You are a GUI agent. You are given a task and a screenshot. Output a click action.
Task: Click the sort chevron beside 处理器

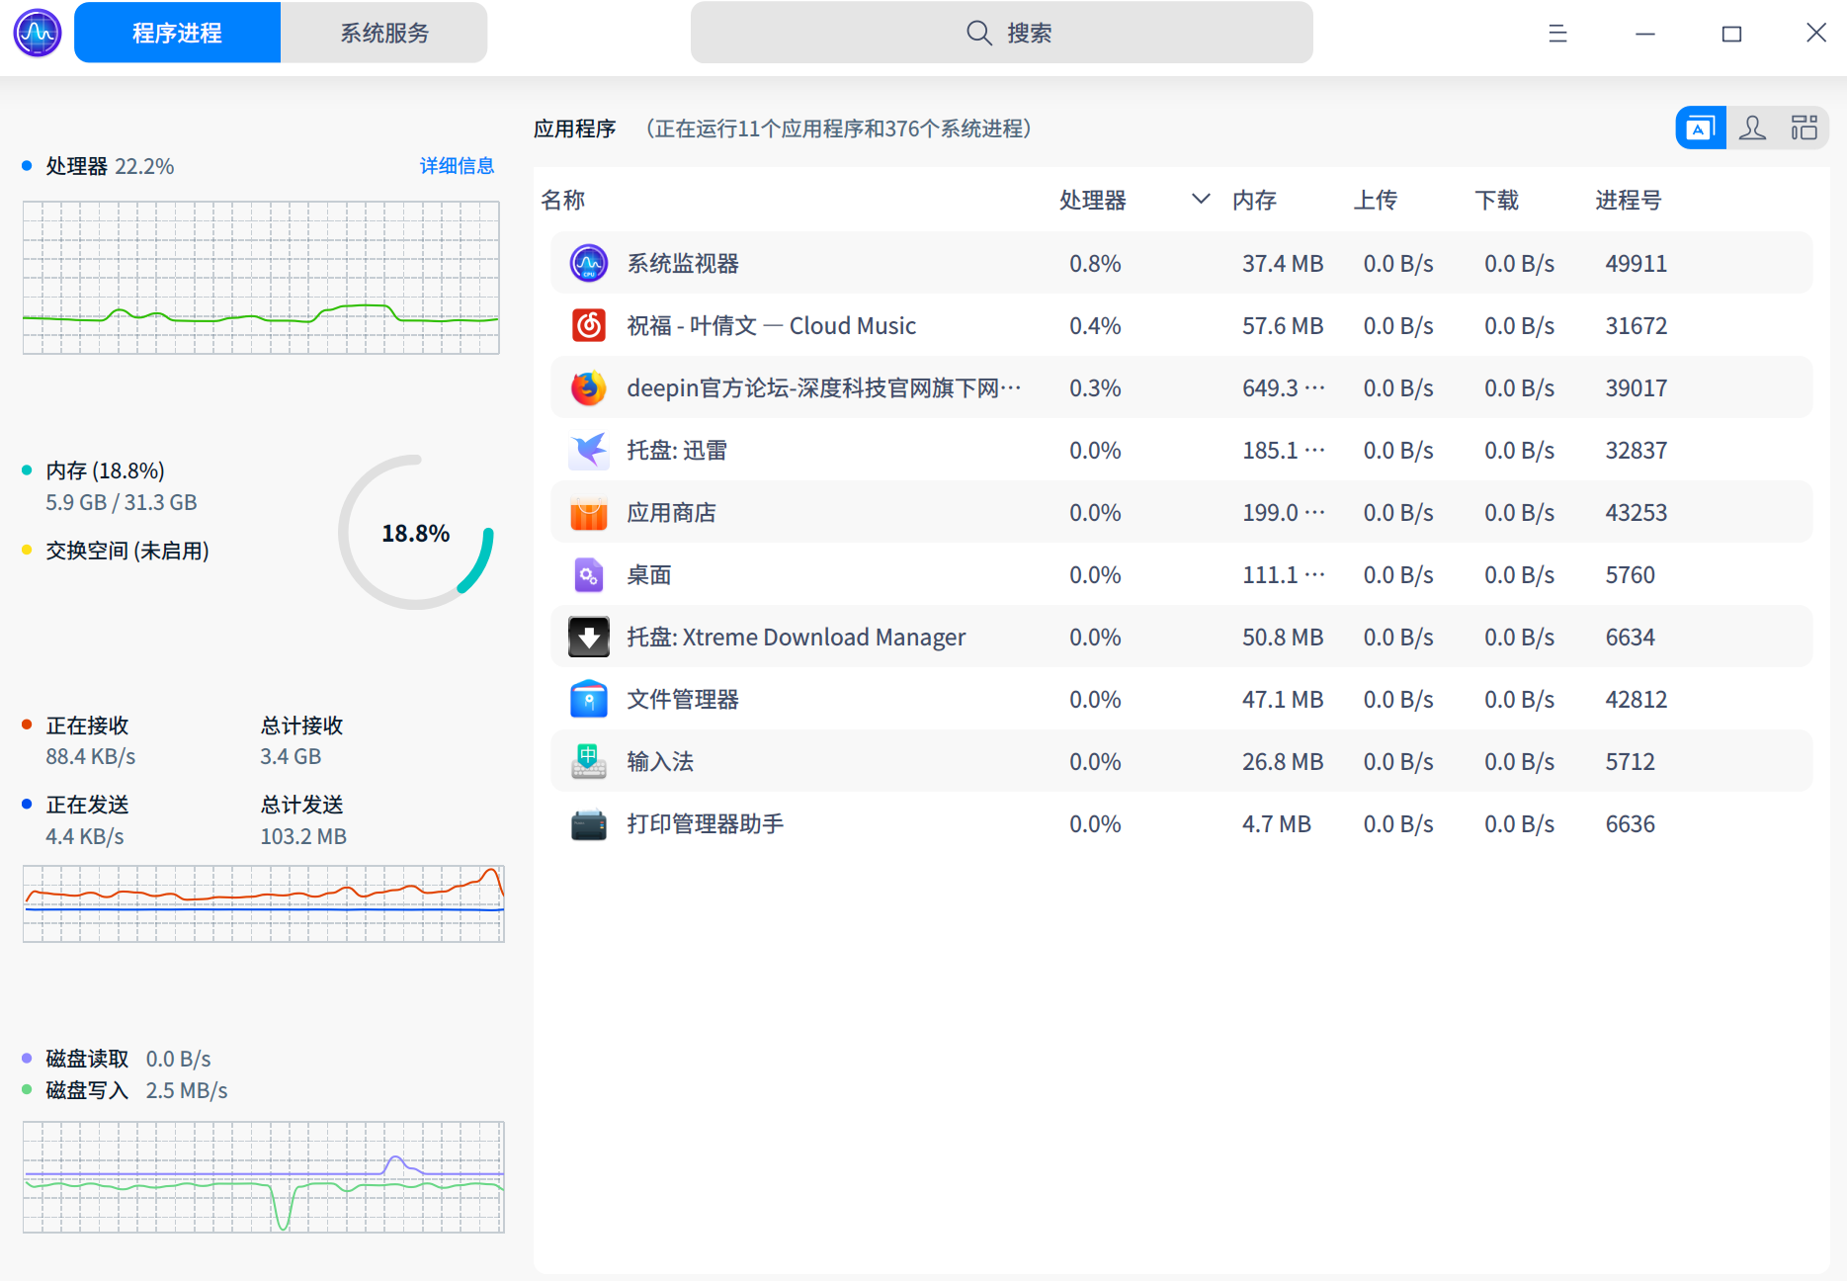click(x=1200, y=199)
